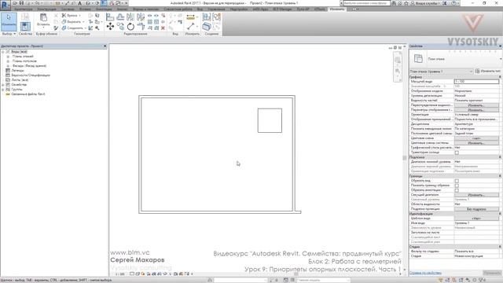Collapse the Идентификация properties section
The height and width of the screenshot is (283, 503).
click(x=500, y=214)
